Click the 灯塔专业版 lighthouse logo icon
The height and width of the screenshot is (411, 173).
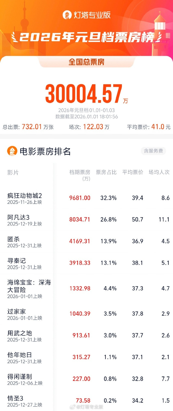[67, 15]
